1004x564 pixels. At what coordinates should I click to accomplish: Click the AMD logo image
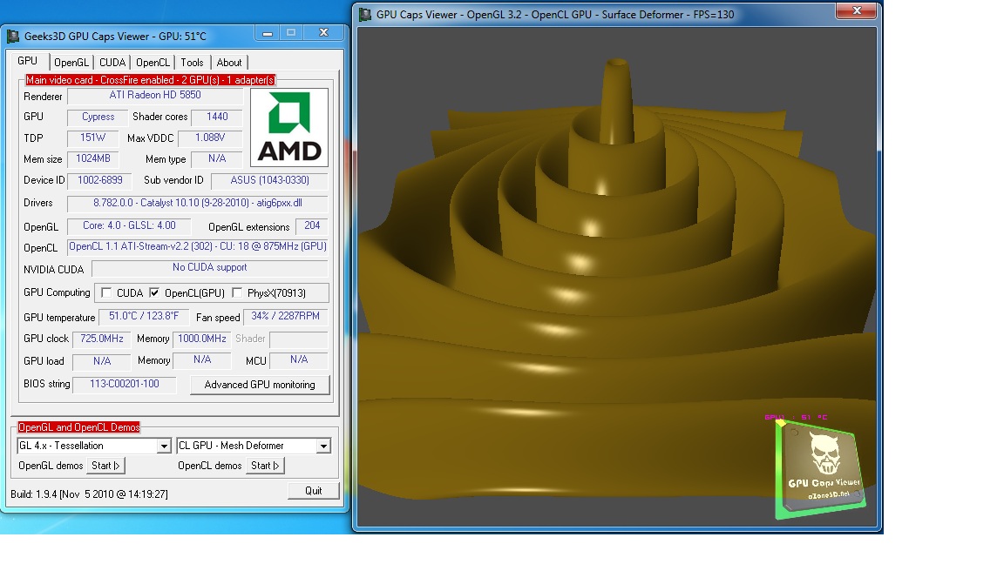click(288, 127)
